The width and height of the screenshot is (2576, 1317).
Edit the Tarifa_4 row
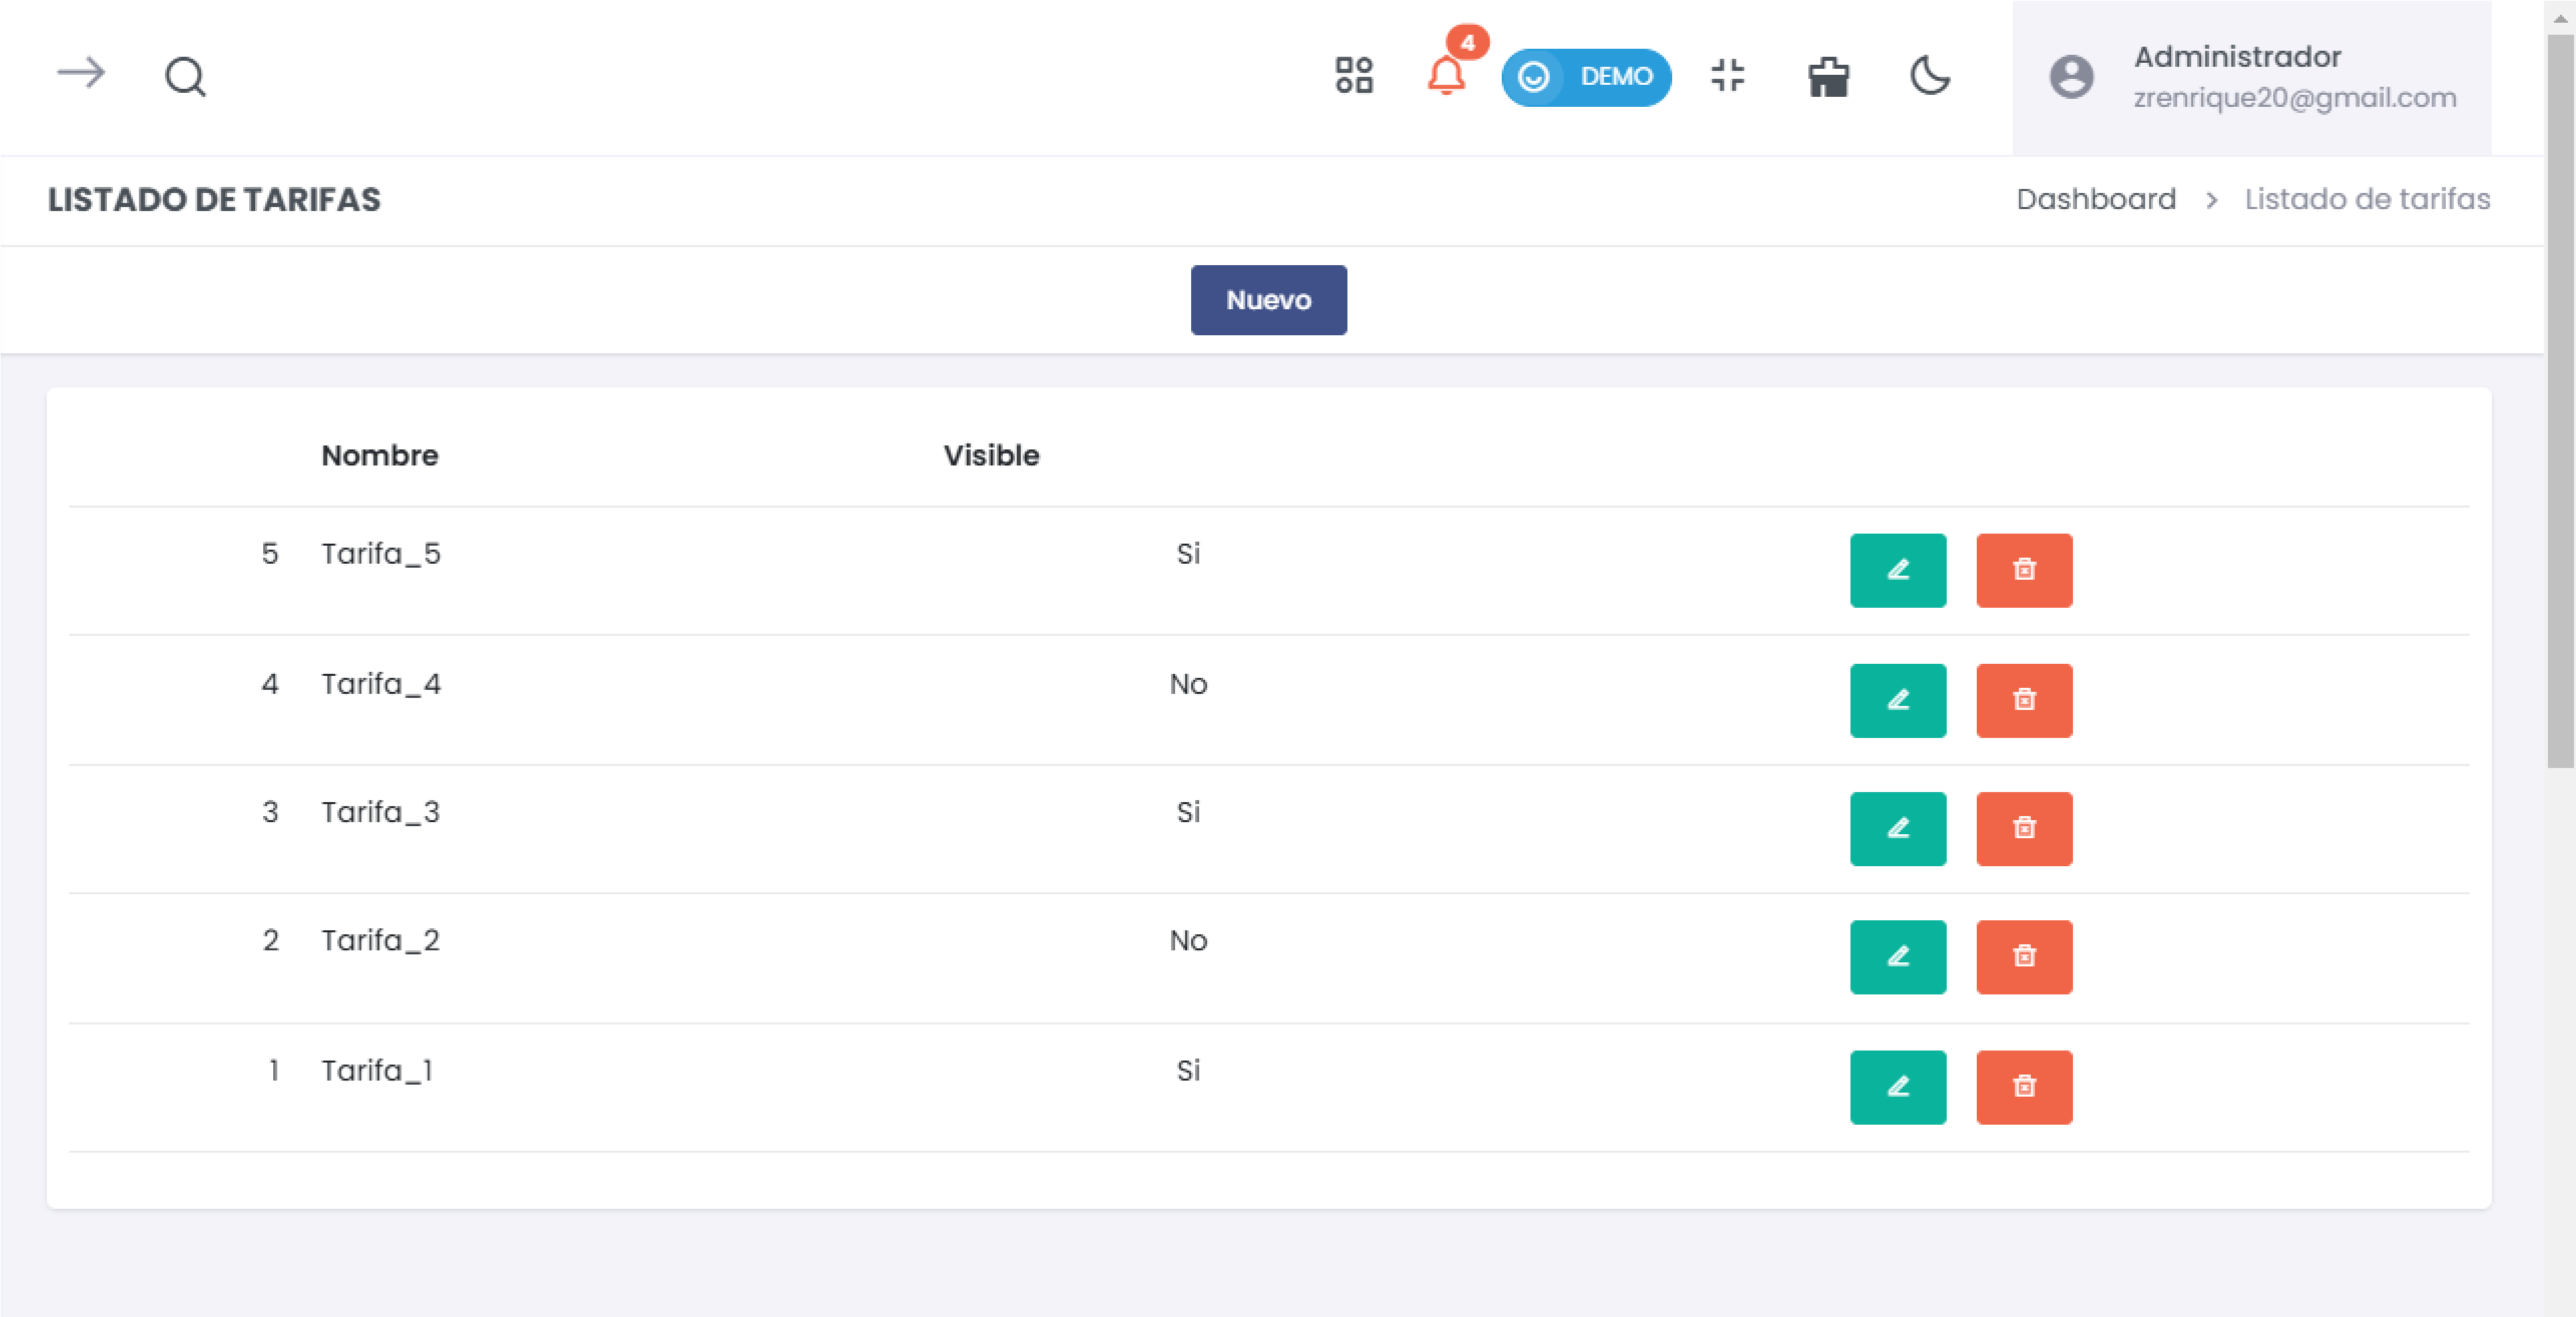click(x=1897, y=700)
